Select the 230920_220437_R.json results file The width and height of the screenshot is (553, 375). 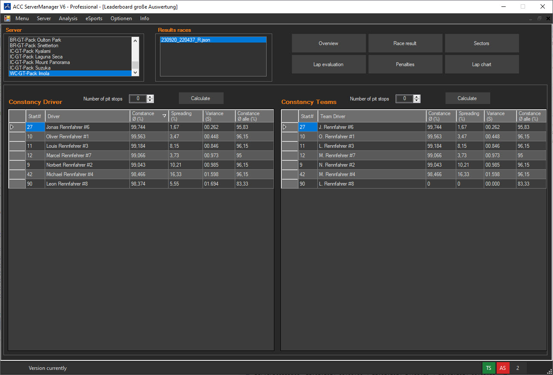(x=185, y=40)
